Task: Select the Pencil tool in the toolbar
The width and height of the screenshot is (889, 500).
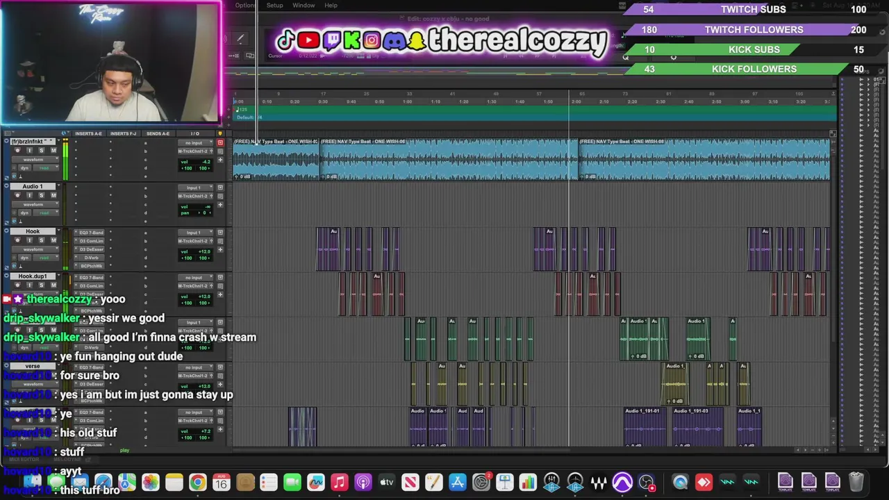Action: pyautogui.click(x=241, y=39)
